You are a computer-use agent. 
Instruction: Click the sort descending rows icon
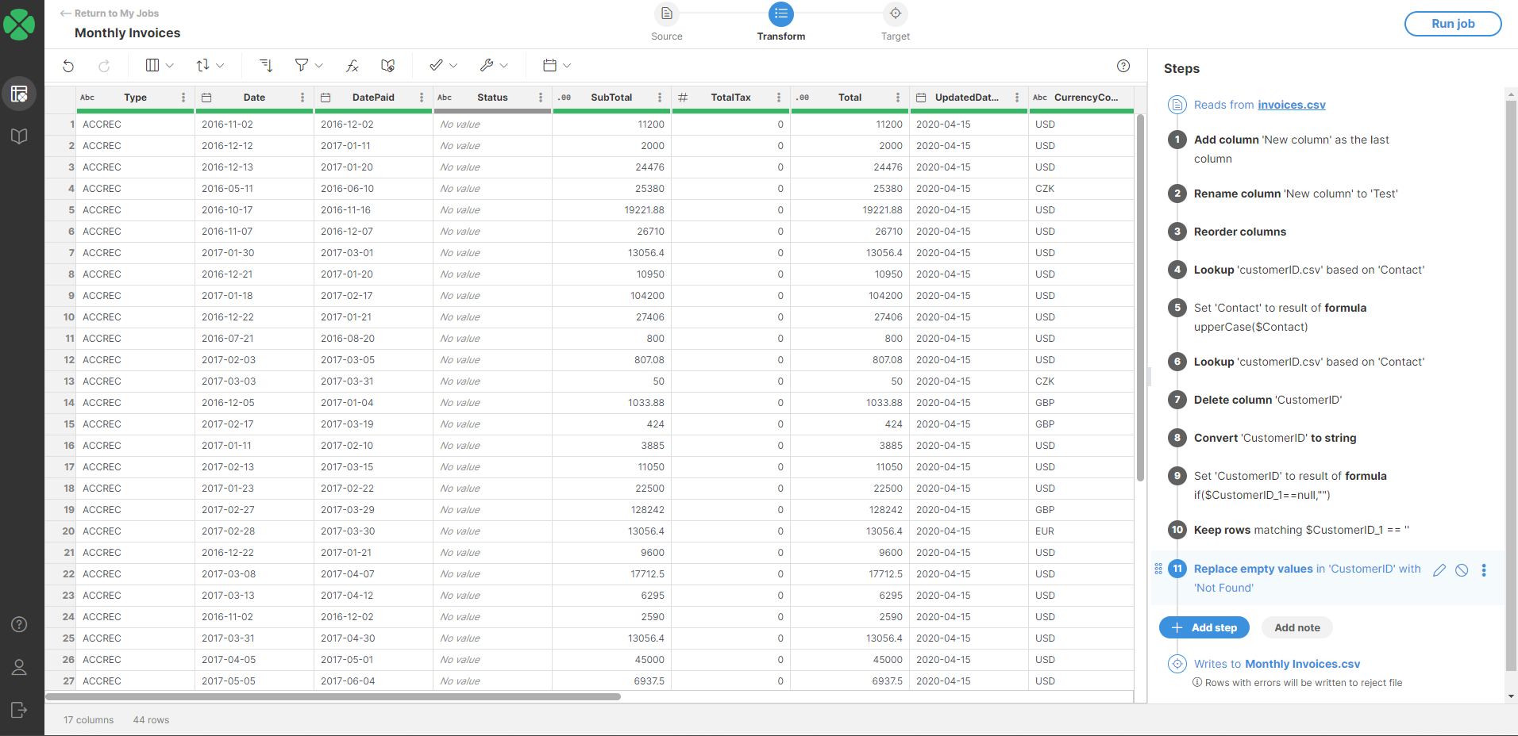point(266,66)
